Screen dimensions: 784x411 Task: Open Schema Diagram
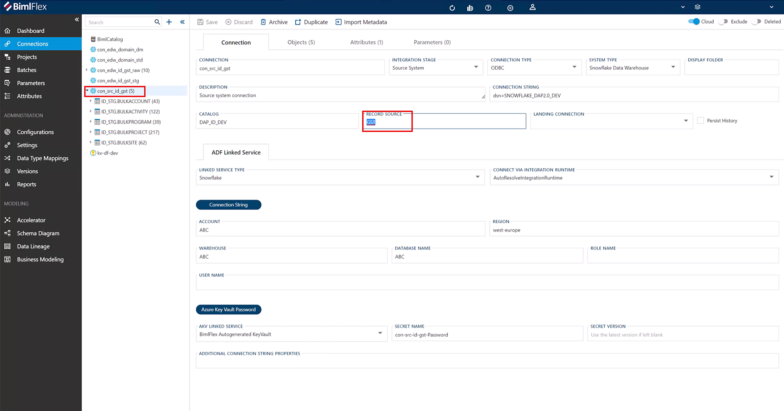(x=41, y=233)
